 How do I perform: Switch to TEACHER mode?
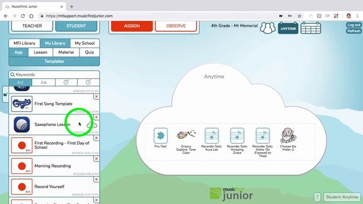[32, 26]
